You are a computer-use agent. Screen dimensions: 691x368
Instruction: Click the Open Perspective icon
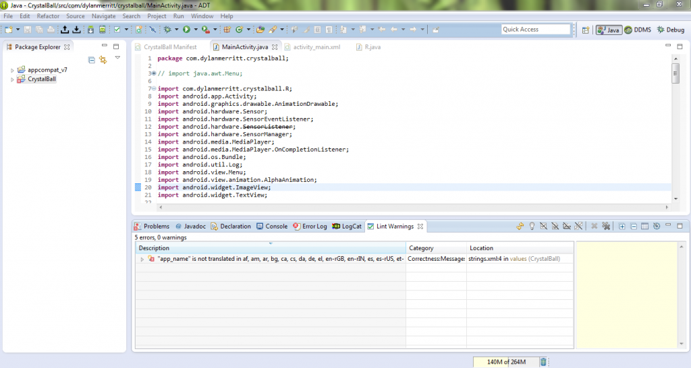(585, 30)
